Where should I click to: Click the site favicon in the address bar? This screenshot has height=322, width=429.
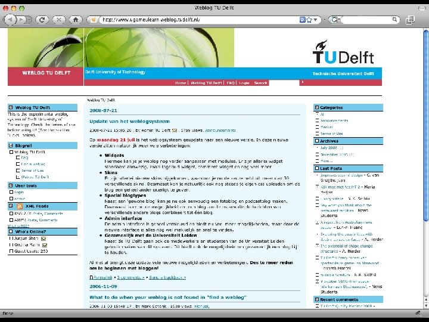click(94, 20)
